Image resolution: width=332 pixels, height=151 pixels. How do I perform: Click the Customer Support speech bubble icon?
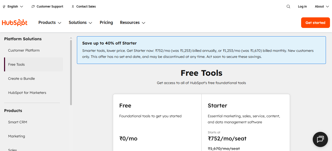point(33,6)
